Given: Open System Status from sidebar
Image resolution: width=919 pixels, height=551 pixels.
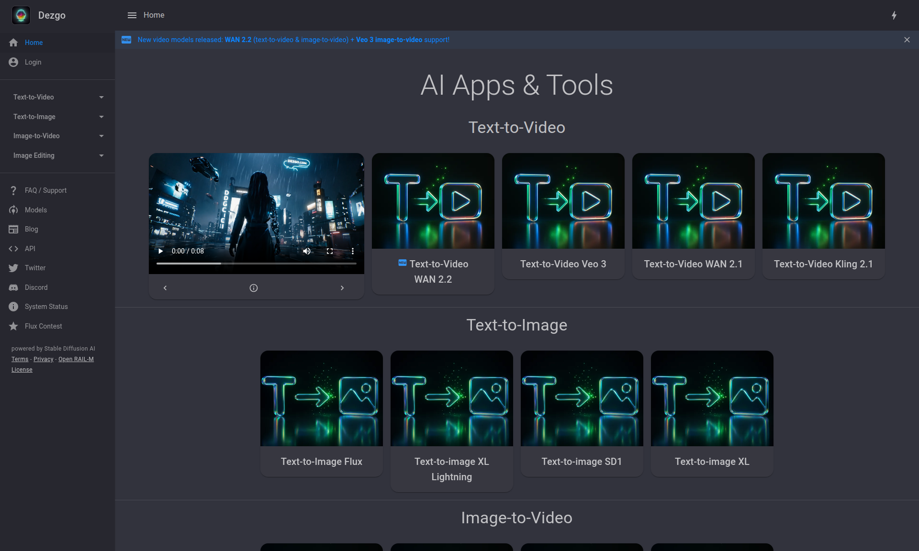Looking at the screenshot, I should [x=57, y=307].
